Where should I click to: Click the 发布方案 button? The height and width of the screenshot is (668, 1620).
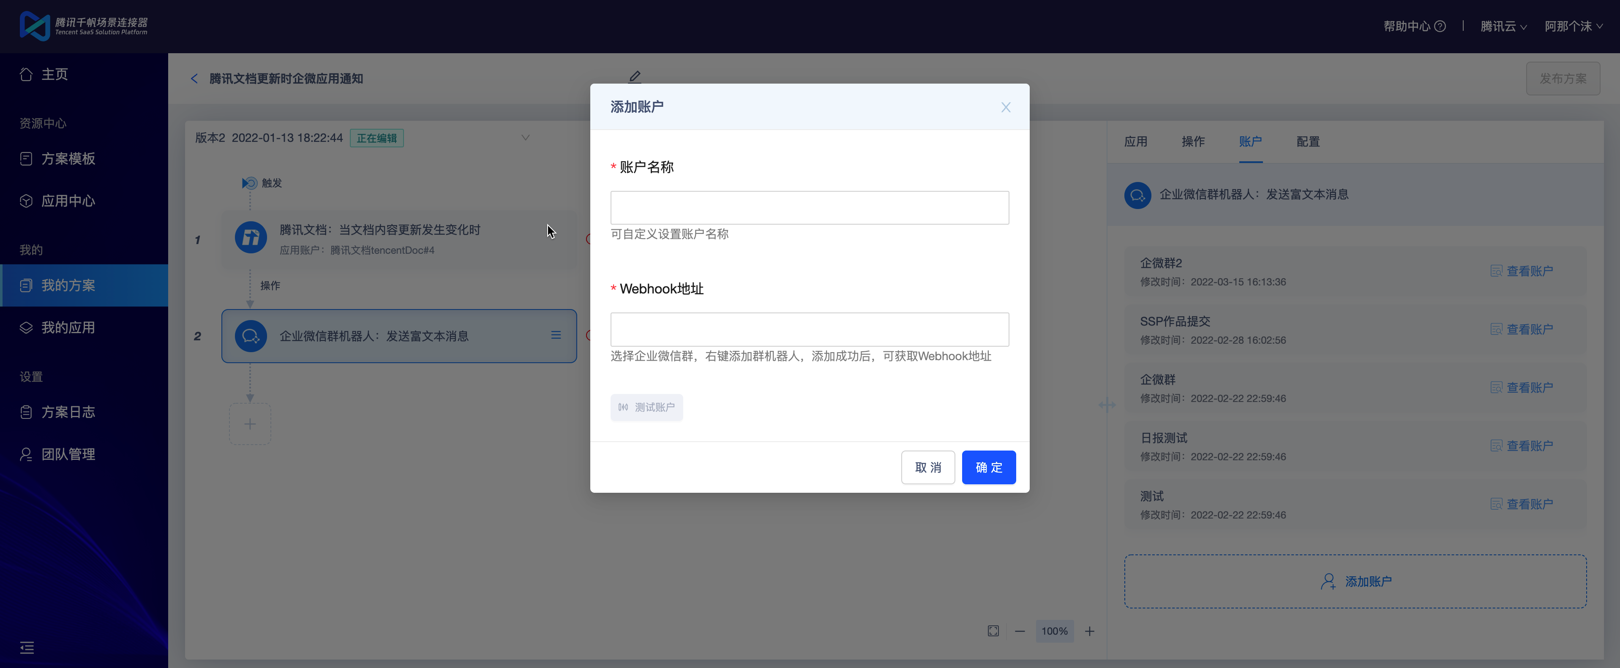click(1563, 79)
